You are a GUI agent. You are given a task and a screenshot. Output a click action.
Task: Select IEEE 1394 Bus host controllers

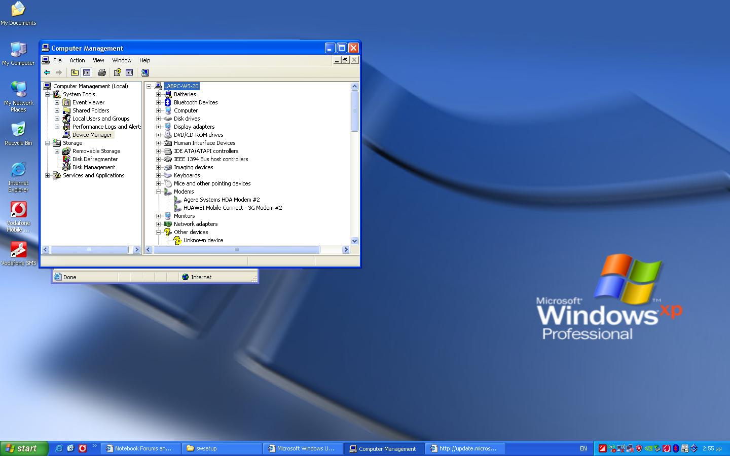point(211,159)
